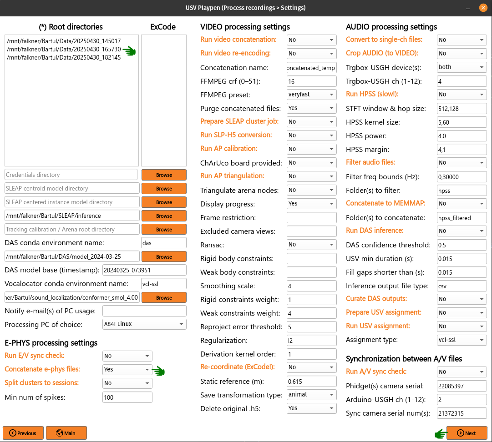Viewport: 492px width, 442px height.
Task: Open Curate DAS outputs dropdown
Action: pyautogui.click(x=462, y=299)
